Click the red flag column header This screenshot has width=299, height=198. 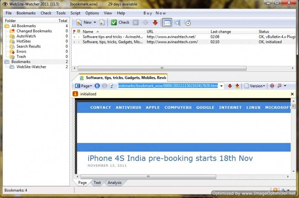click(74, 31)
